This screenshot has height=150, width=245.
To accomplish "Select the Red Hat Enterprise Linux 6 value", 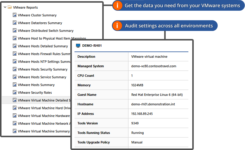I will (157, 95).
